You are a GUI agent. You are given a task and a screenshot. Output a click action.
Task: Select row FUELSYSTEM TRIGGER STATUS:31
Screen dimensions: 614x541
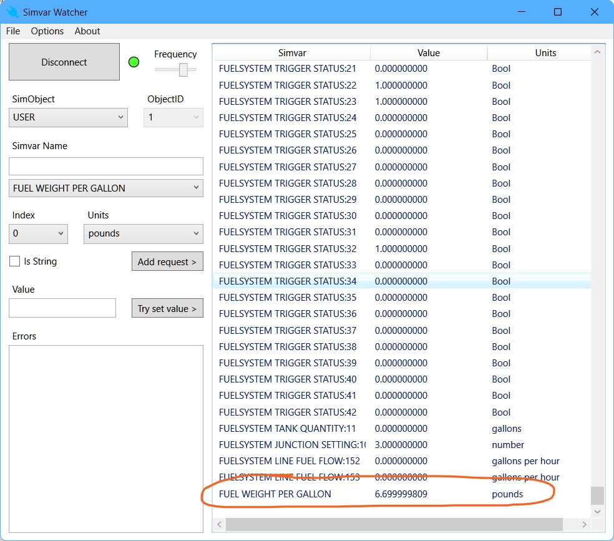[x=402, y=232]
